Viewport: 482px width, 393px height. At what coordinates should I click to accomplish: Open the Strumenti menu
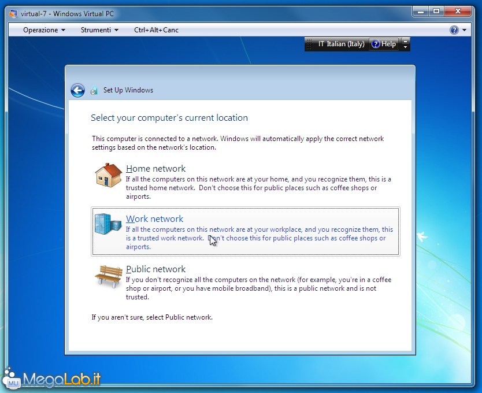pyautogui.click(x=99, y=30)
